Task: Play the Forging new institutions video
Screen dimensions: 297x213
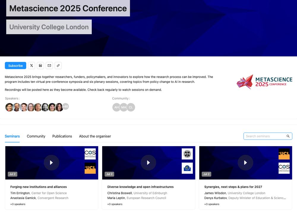Action: pos(51,162)
